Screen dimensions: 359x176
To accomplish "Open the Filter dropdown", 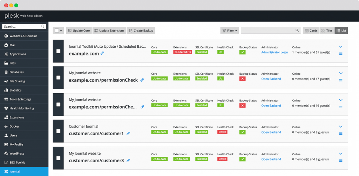I will pos(230,31).
